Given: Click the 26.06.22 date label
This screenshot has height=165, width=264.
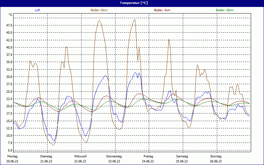Looking at the screenshot, I should [216, 161].
